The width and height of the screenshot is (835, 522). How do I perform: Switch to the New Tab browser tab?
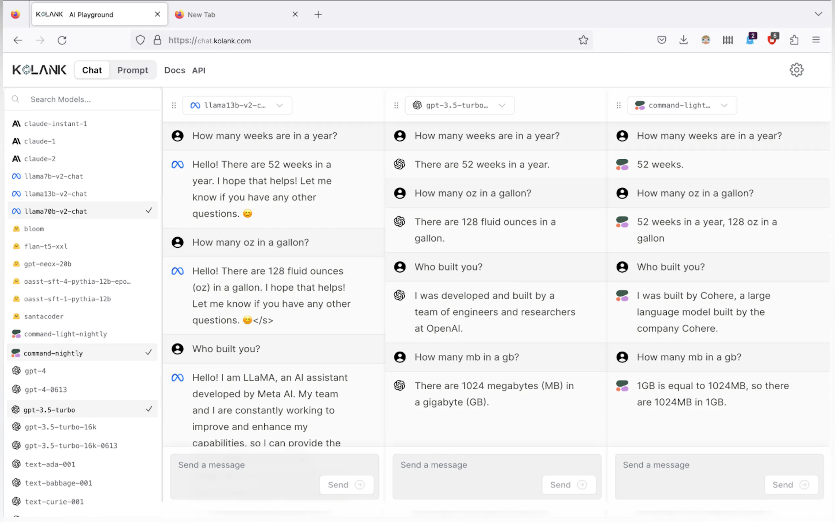pos(201,14)
